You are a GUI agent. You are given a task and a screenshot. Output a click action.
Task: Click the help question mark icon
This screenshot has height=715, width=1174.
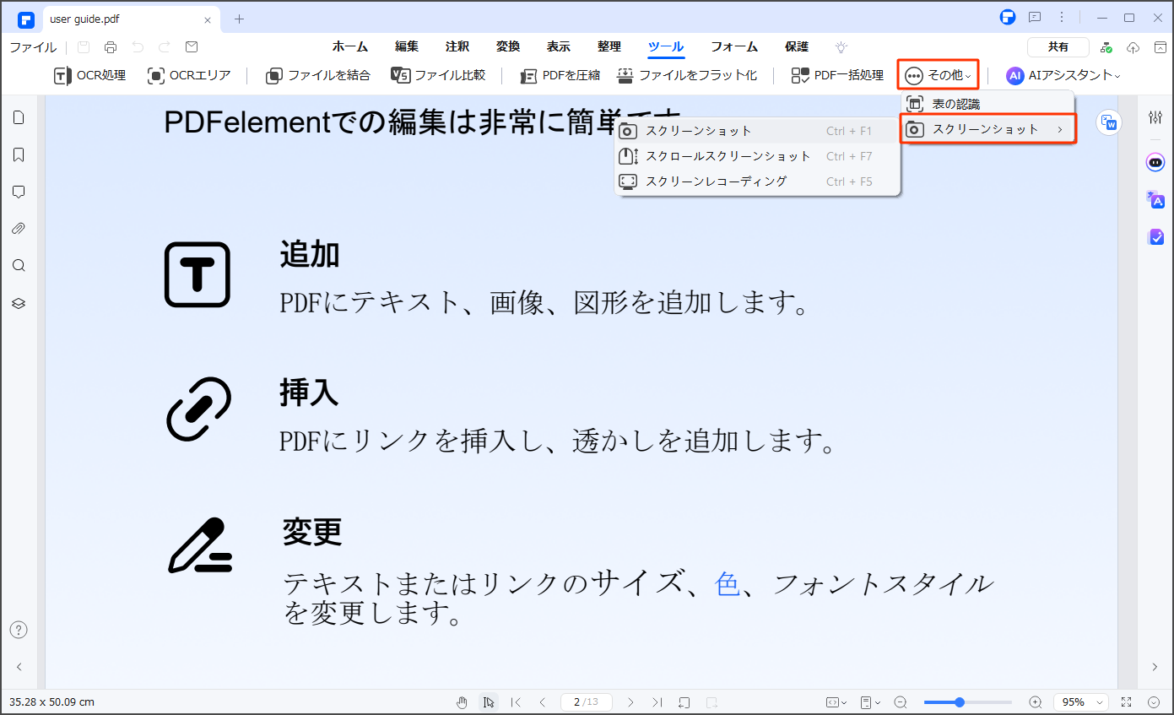(19, 630)
